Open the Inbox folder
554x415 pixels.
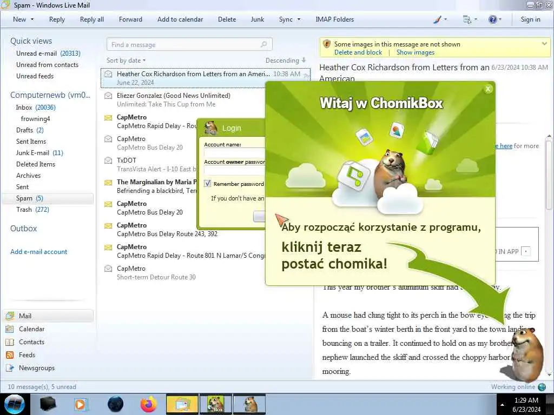point(36,108)
